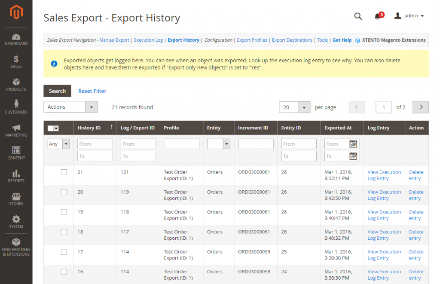Click the pagination page number input field
The height and width of the screenshot is (284, 440).
[x=384, y=107]
